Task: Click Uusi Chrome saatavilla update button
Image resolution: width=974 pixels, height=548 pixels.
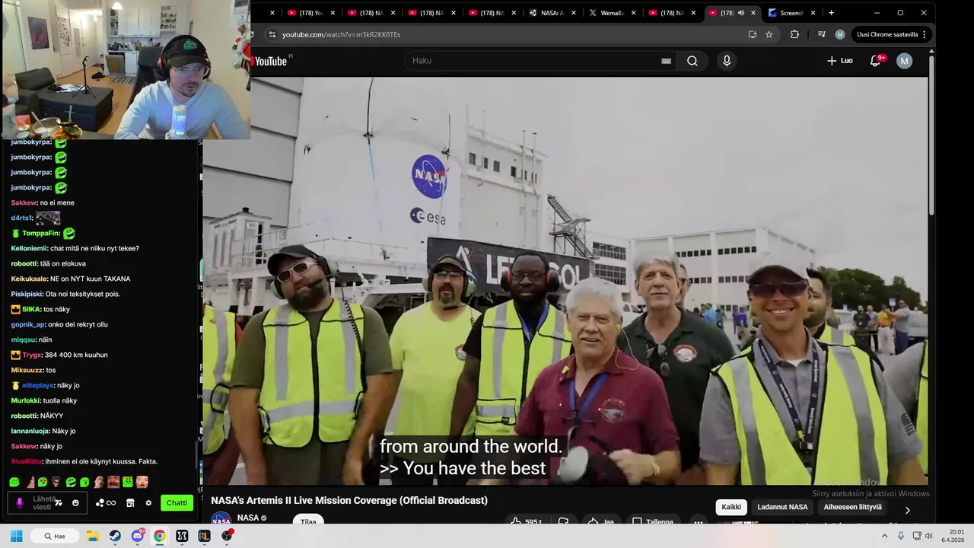Action: (x=892, y=34)
